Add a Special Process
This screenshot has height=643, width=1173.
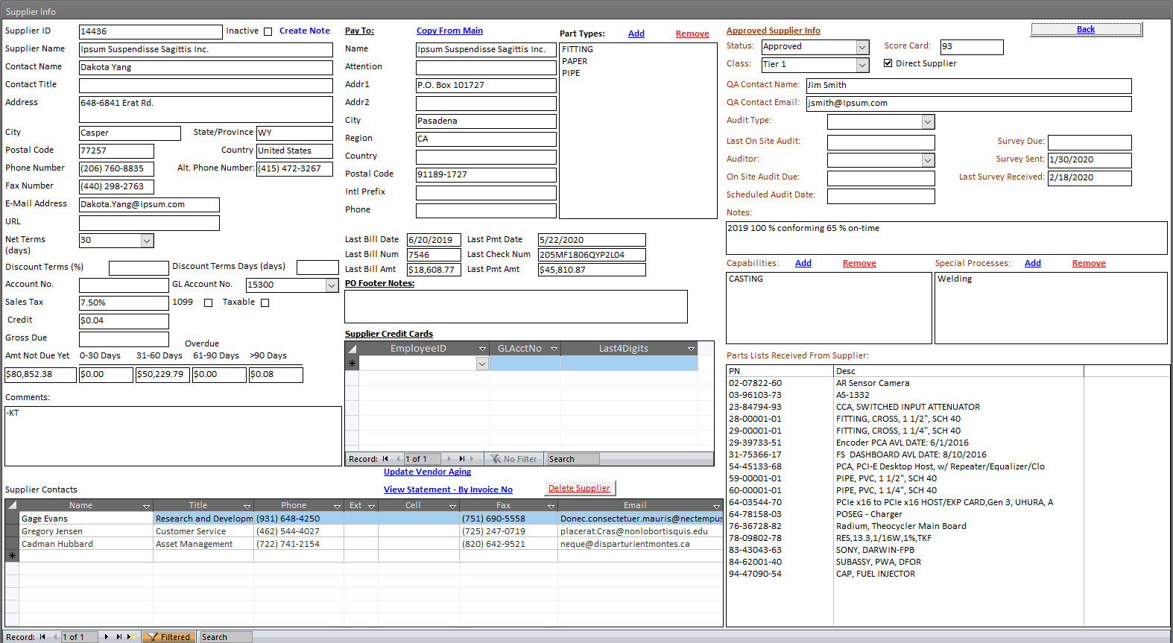pyautogui.click(x=1033, y=263)
